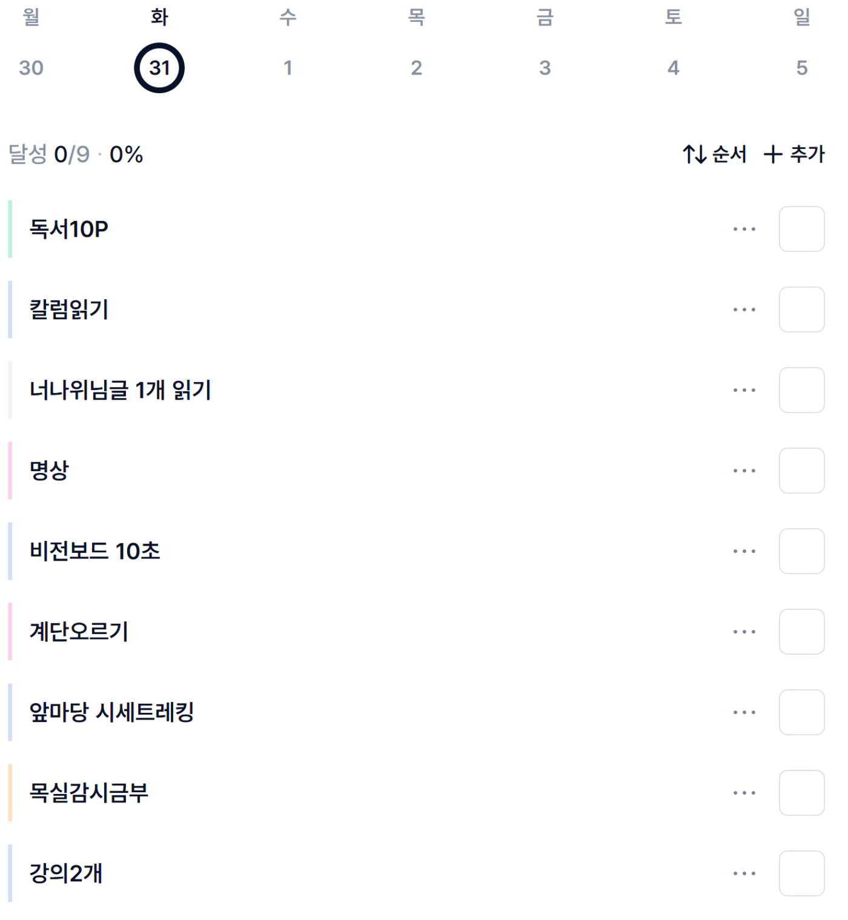
Task: Click the green color bar beside 독서10P
Action: click(x=10, y=229)
